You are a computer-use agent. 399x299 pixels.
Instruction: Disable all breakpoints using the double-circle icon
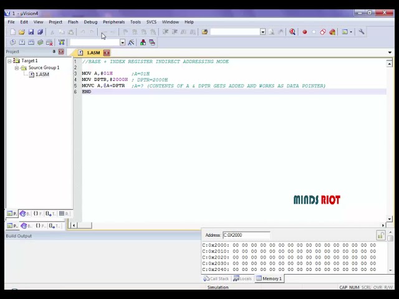pos(323,32)
